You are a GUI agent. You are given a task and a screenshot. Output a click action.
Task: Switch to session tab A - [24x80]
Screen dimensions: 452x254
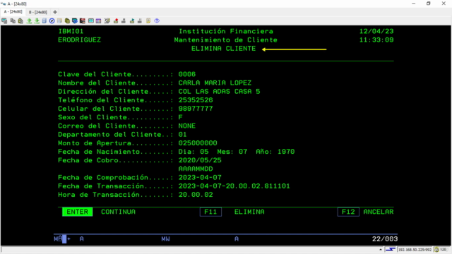(x=13, y=12)
